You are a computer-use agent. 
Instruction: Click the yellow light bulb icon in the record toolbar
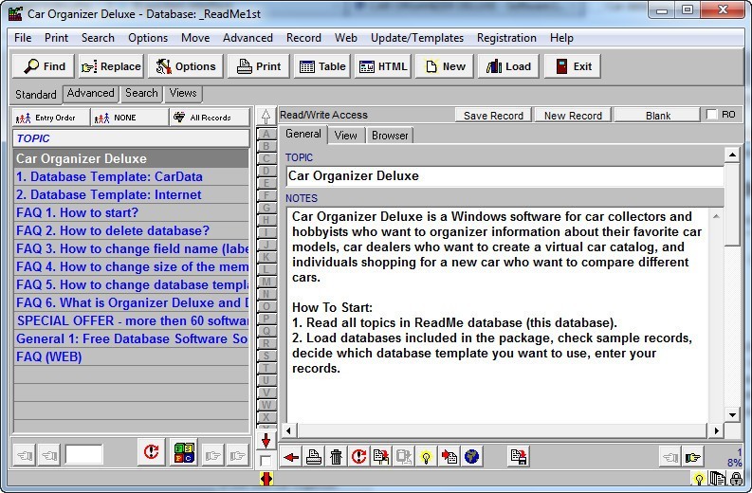(x=427, y=457)
